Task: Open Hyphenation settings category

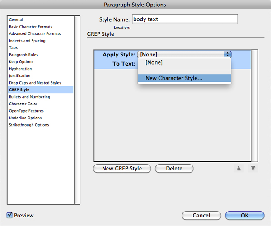Action: (x=20, y=69)
